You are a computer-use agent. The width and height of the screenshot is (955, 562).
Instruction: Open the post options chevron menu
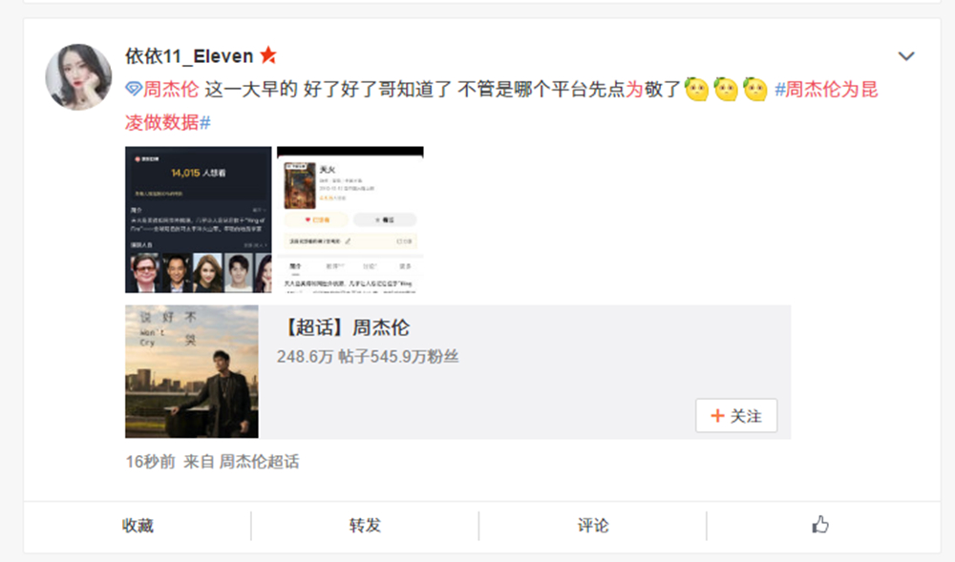coord(905,56)
